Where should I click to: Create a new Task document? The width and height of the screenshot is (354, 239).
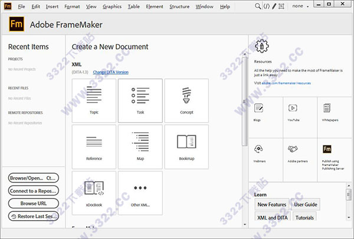140,101
